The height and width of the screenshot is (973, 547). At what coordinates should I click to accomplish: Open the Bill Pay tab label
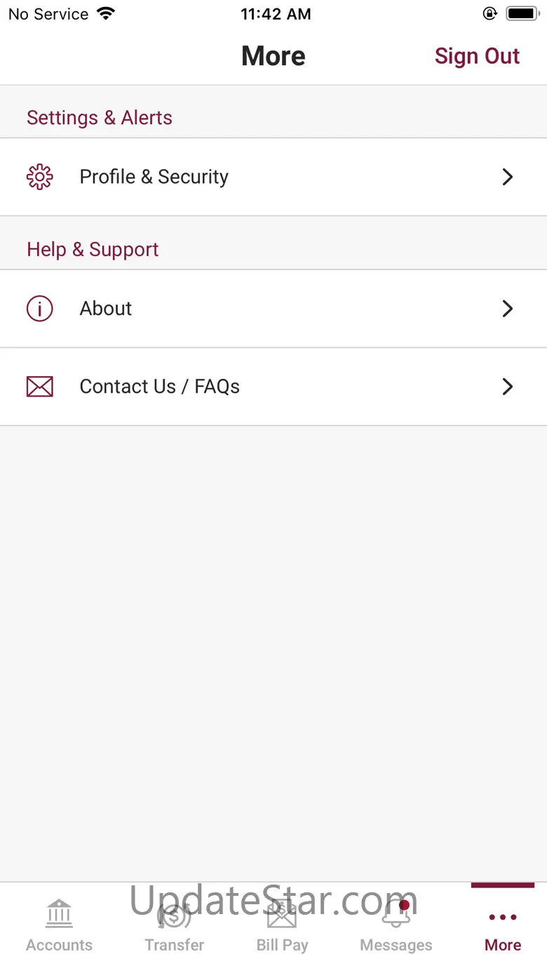point(282,945)
